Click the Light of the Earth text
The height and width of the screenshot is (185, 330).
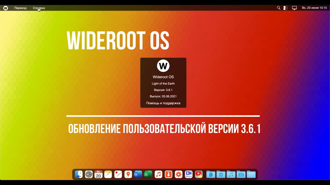click(x=163, y=84)
